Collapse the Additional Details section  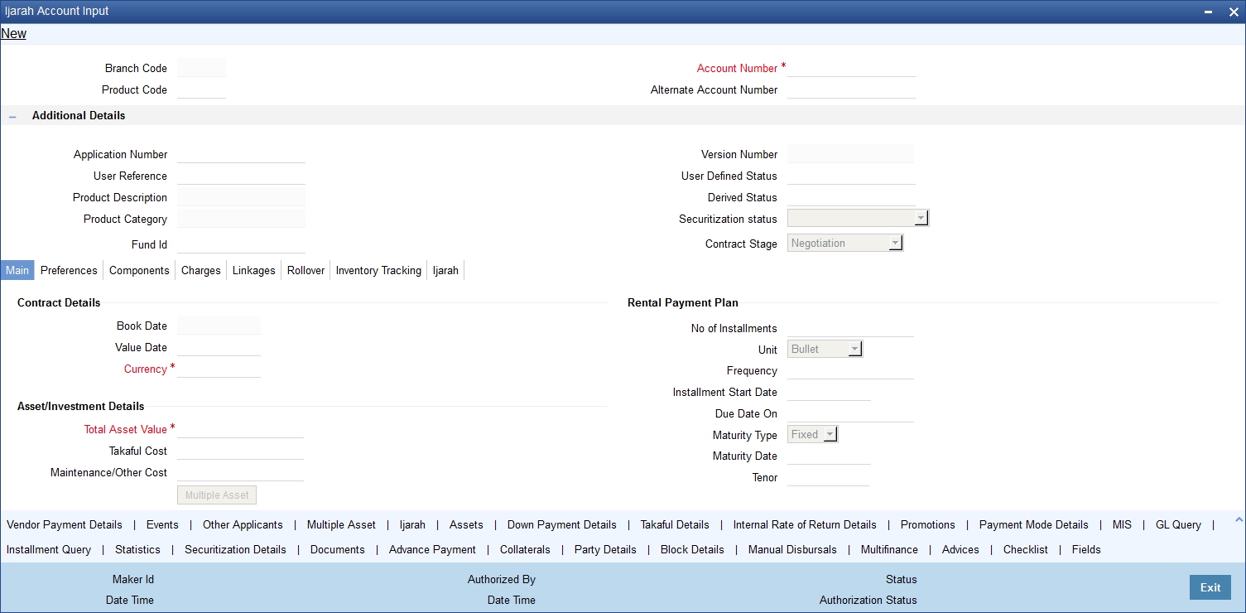(x=12, y=117)
